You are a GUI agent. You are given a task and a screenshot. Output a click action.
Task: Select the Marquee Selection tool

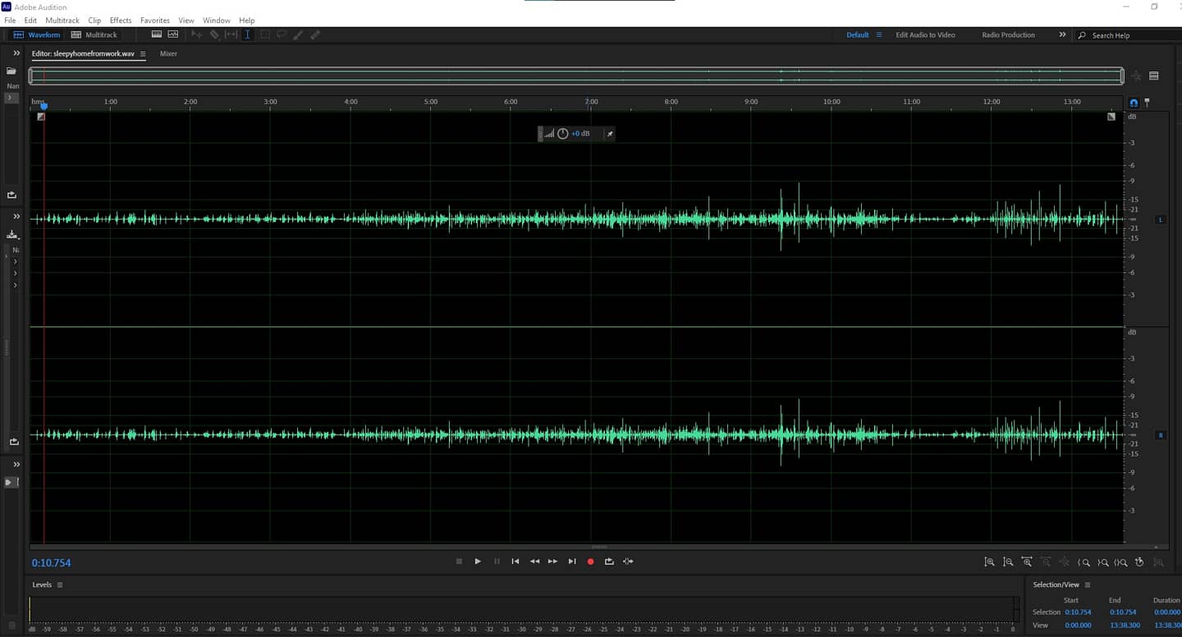coord(265,34)
